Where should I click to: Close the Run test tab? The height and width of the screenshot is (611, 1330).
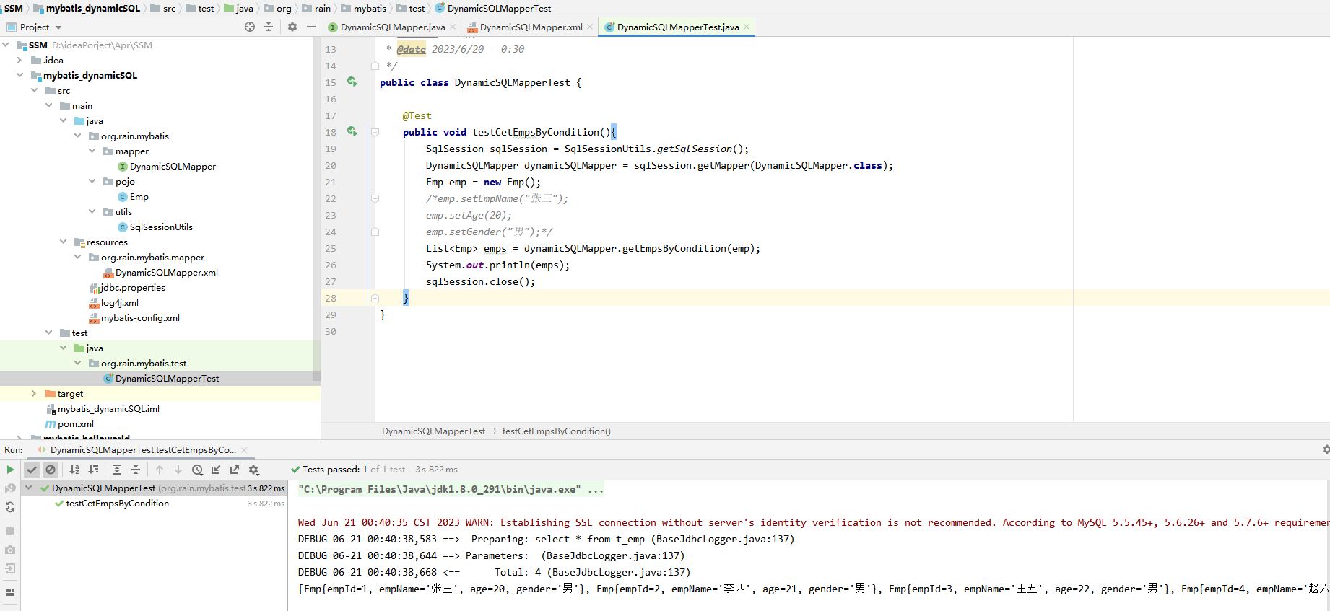click(x=244, y=450)
